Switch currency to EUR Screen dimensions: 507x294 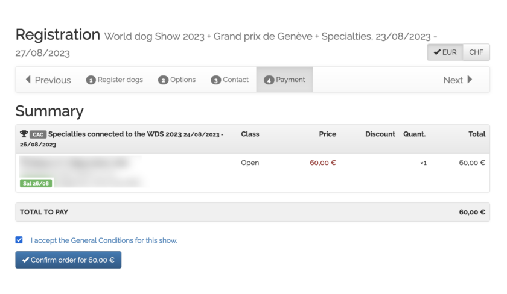click(x=445, y=52)
